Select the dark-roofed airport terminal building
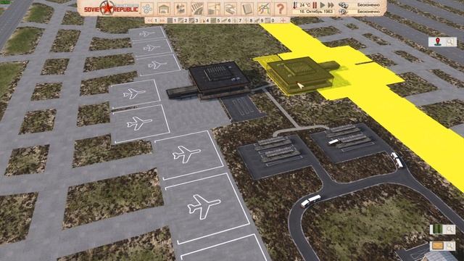The height and width of the screenshot is (261, 464). click(x=219, y=79)
